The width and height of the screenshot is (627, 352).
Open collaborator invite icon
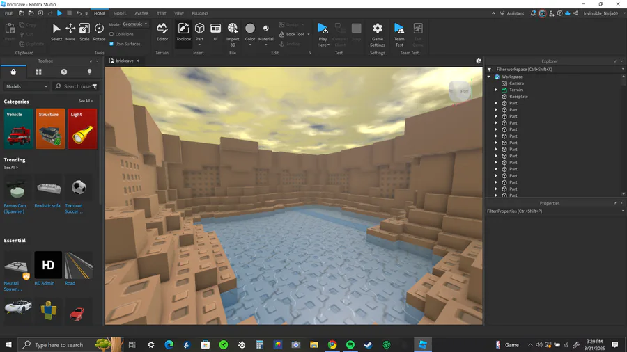(x=552, y=13)
